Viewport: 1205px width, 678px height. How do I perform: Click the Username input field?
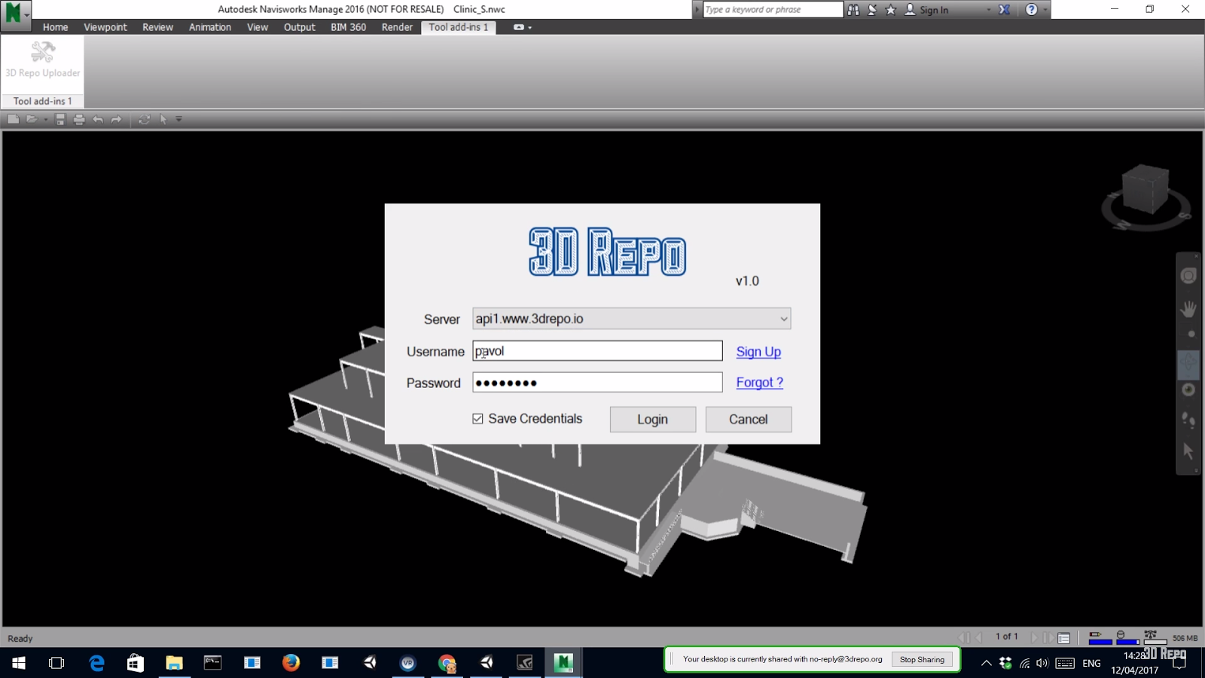coord(597,351)
